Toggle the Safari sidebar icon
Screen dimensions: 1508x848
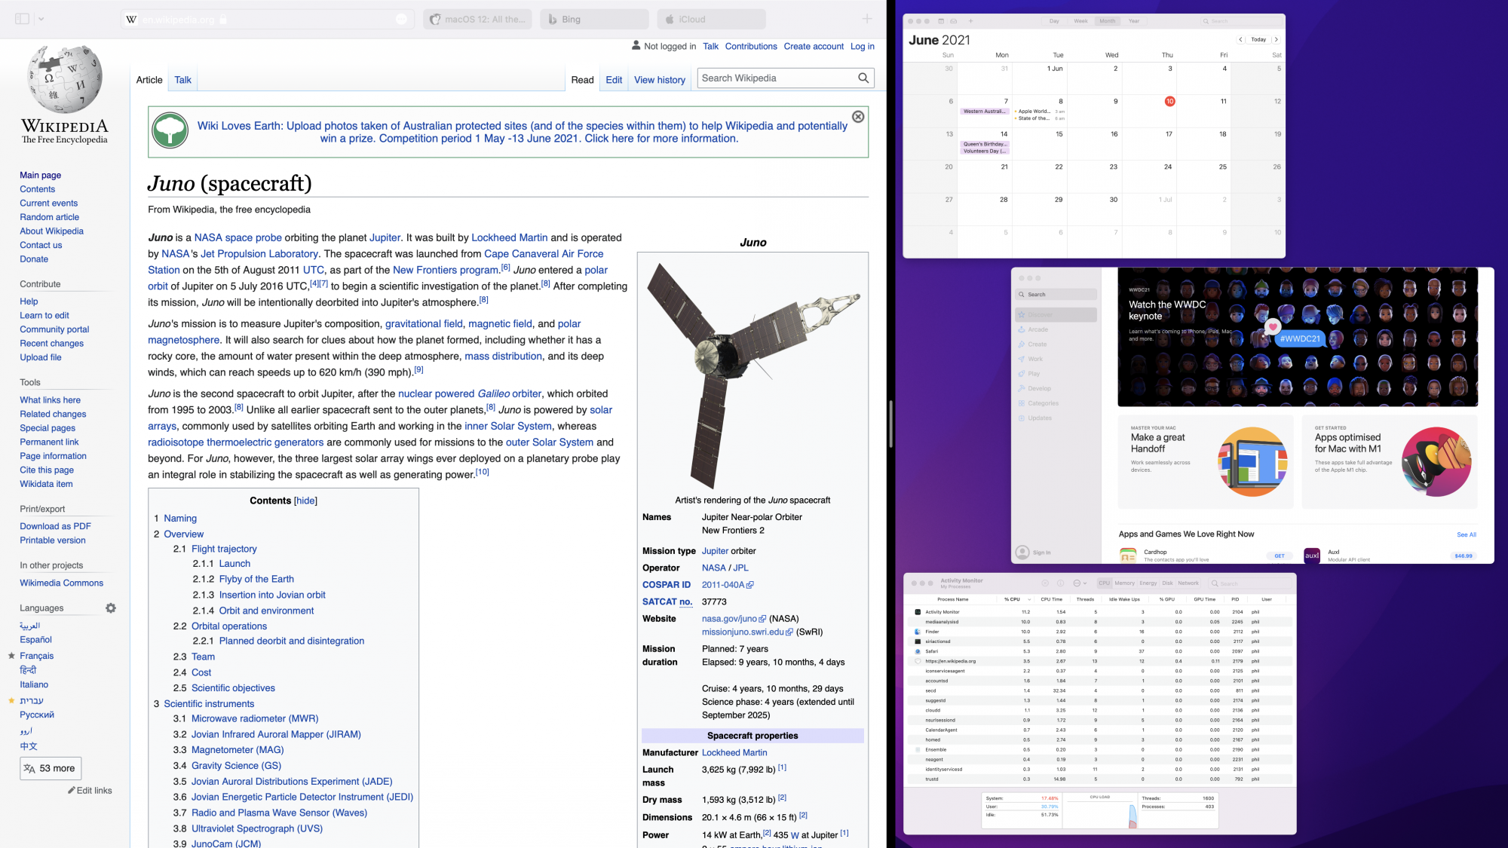point(22,19)
